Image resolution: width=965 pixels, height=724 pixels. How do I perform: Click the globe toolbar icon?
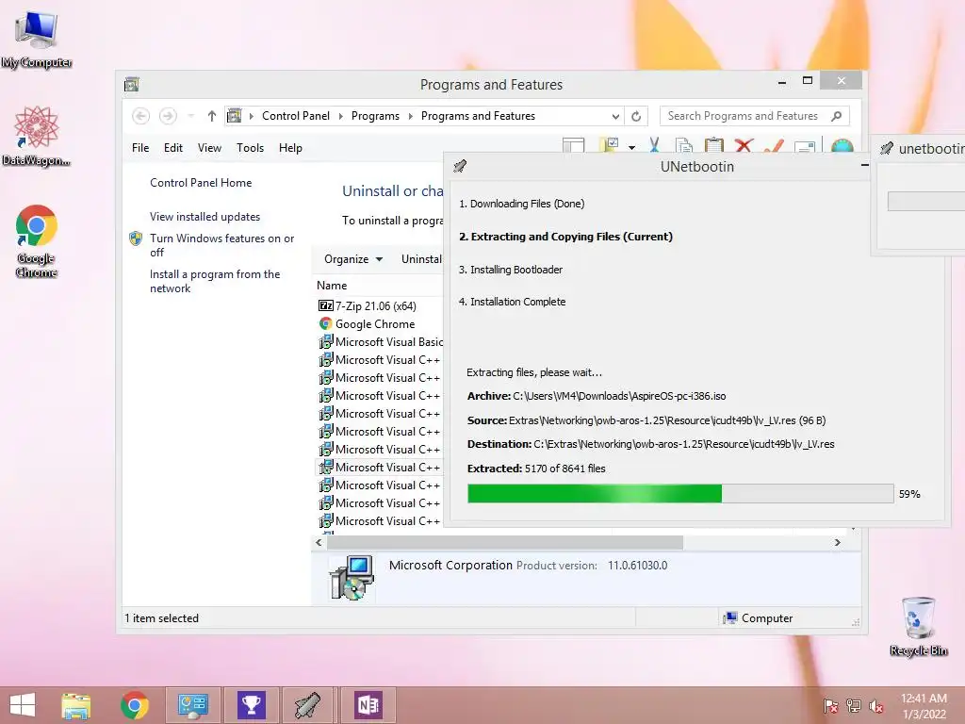[842, 145]
